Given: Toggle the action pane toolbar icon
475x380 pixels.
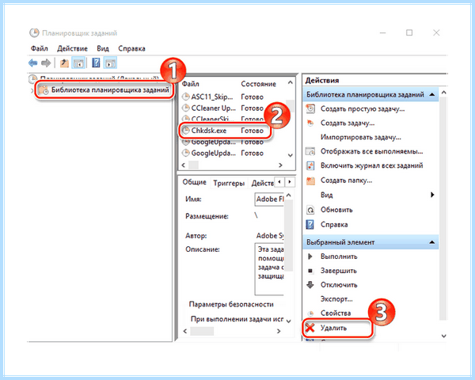Looking at the screenshot, I should pyautogui.click(x=110, y=63).
